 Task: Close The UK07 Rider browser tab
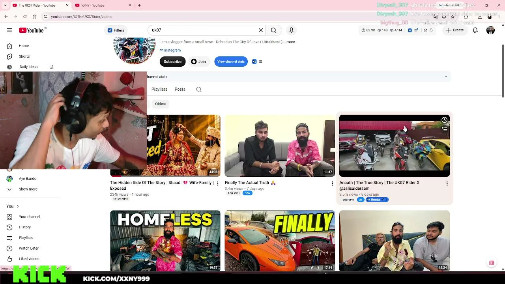click(x=67, y=6)
